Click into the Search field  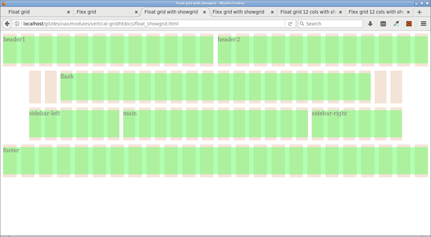click(x=331, y=24)
